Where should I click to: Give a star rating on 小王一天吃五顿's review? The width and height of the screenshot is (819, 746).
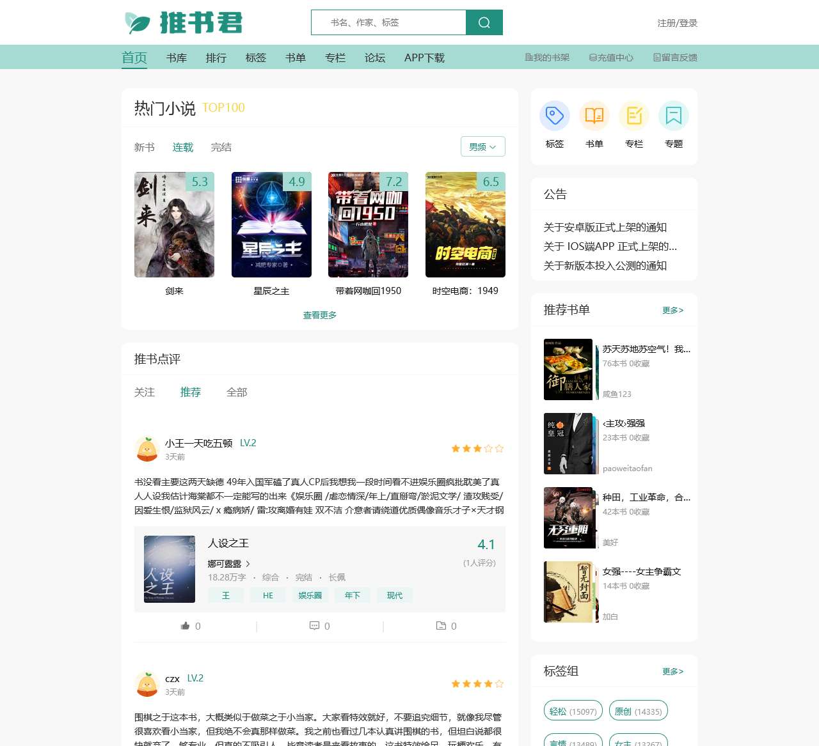pyautogui.click(x=477, y=448)
